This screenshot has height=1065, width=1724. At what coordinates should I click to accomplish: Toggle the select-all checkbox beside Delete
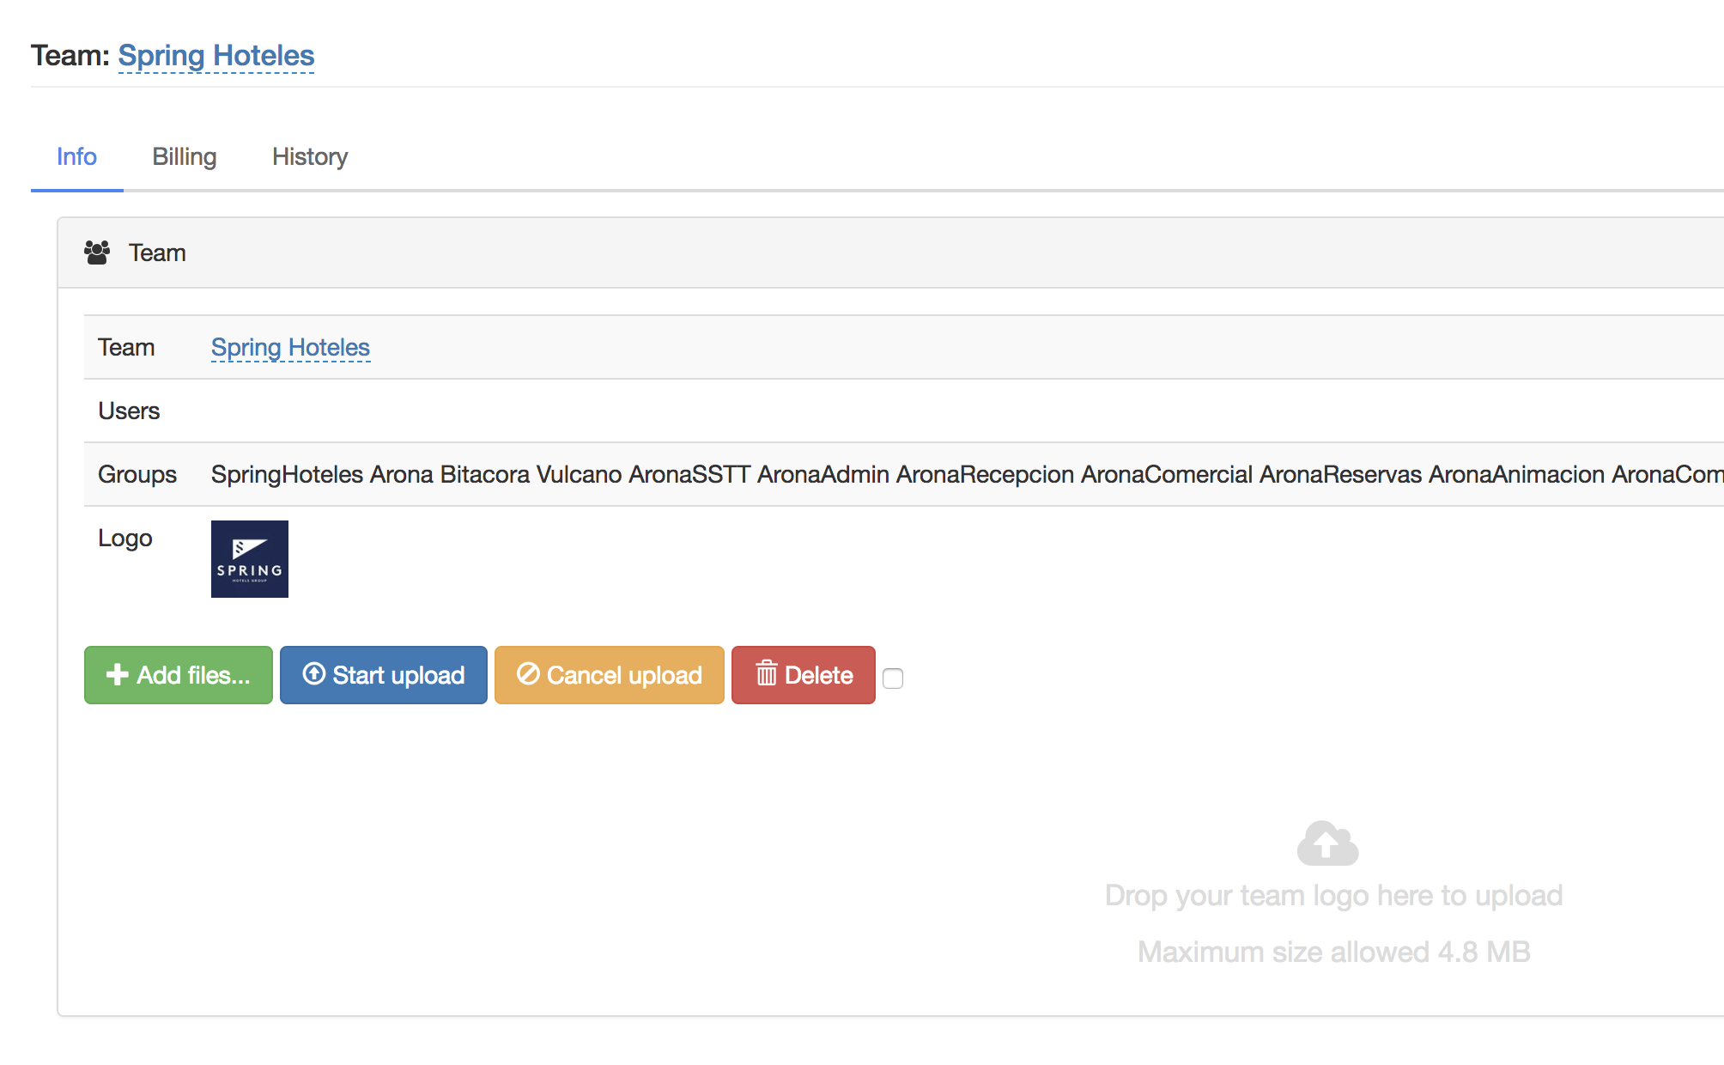tap(893, 679)
